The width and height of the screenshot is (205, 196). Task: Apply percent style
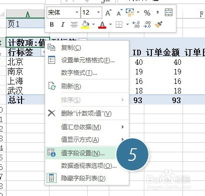(147, 13)
